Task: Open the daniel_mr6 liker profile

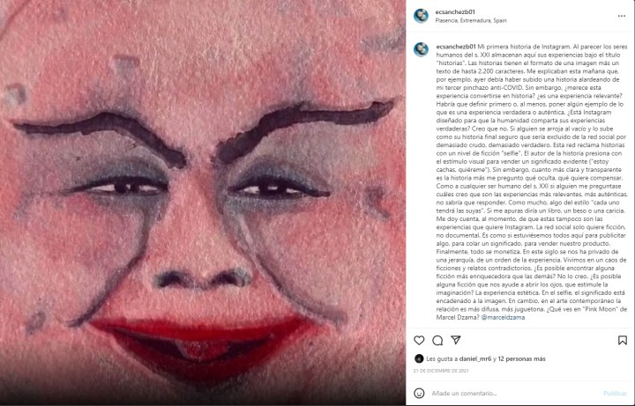Action: (475, 358)
